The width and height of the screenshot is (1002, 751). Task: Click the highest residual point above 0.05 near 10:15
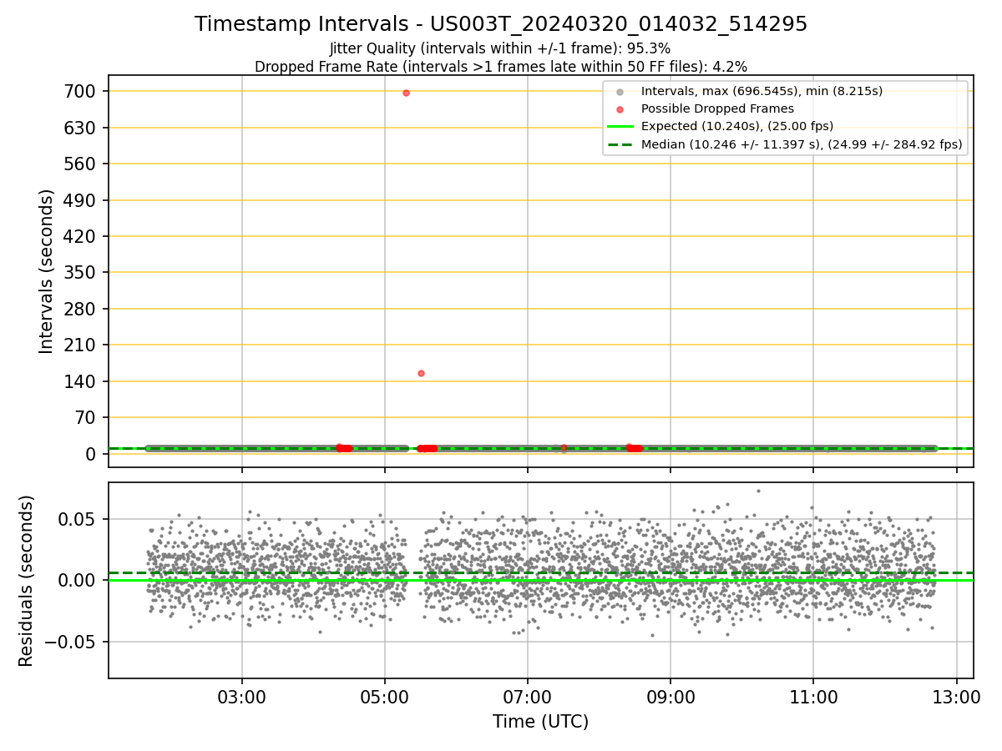pos(758,491)
